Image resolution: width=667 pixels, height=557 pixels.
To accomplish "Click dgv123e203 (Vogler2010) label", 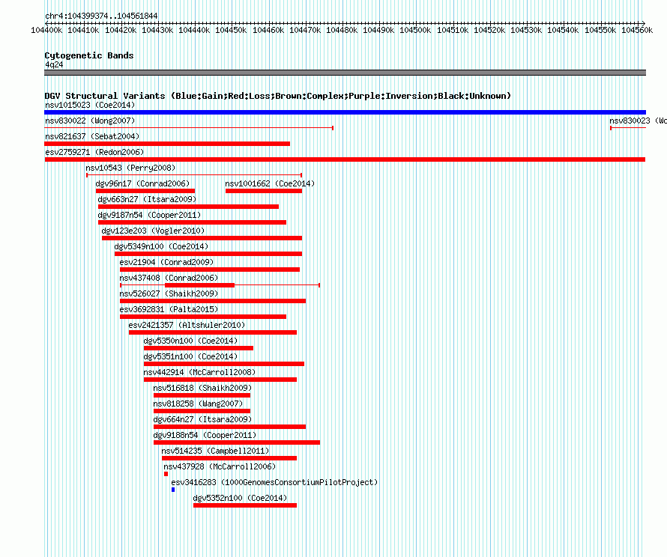I will (x=153, y=231).
